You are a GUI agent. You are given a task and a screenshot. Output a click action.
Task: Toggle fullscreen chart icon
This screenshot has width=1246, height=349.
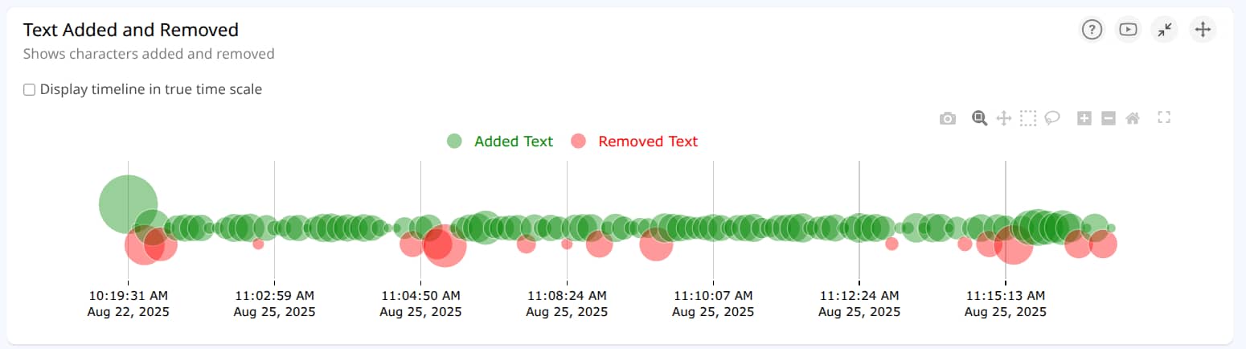1164,117
